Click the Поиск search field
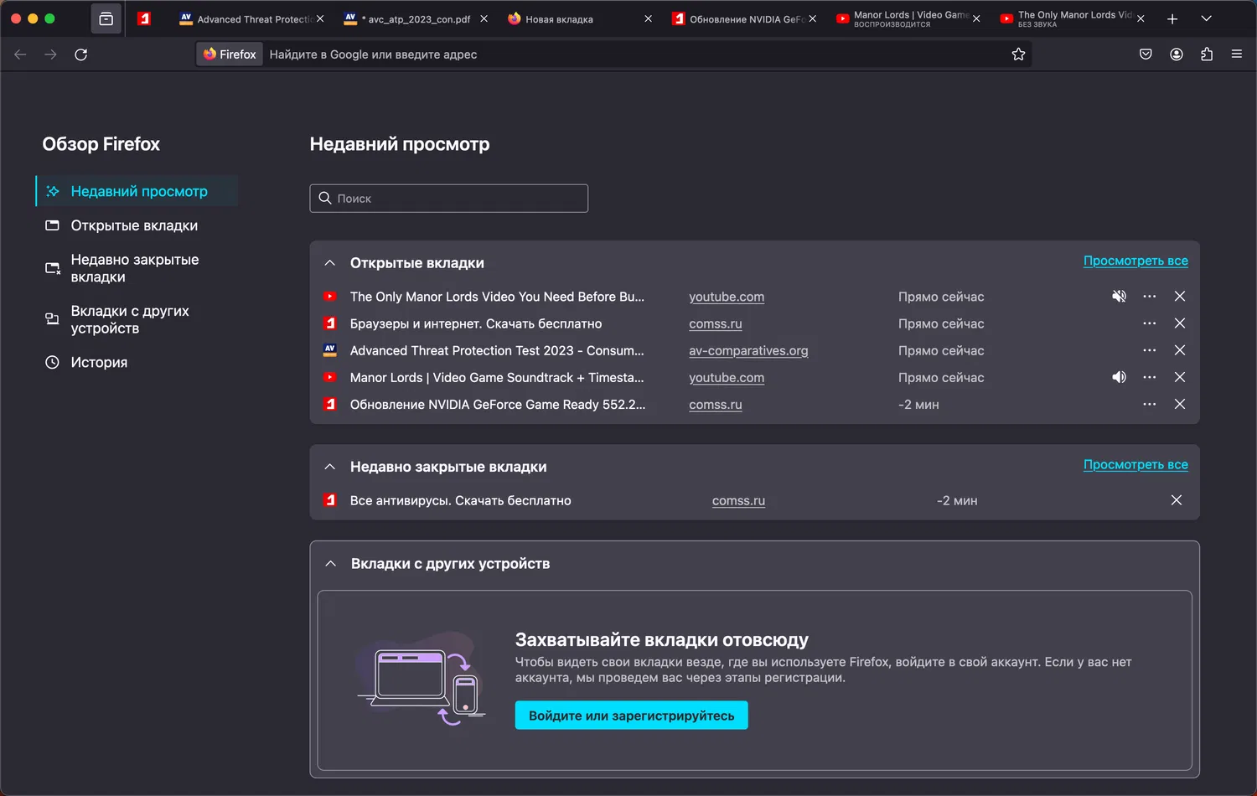1257x796 pixels. coord(449,199)
